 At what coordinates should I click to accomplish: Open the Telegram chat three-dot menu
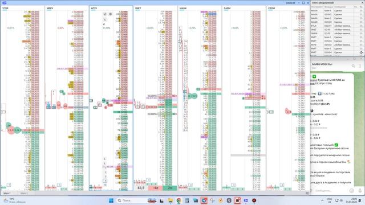(x=360, y=66)
